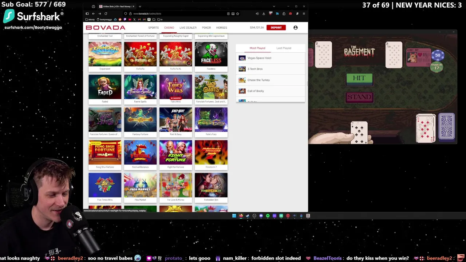
Task: Open the Reddit bookmark icon
Action: pyautogui.click(x=120, y=19)
